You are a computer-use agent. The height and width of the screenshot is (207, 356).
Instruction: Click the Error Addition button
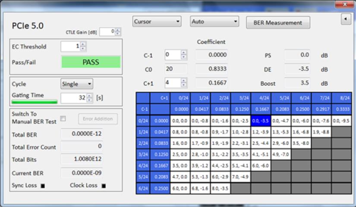pos(98,119)
